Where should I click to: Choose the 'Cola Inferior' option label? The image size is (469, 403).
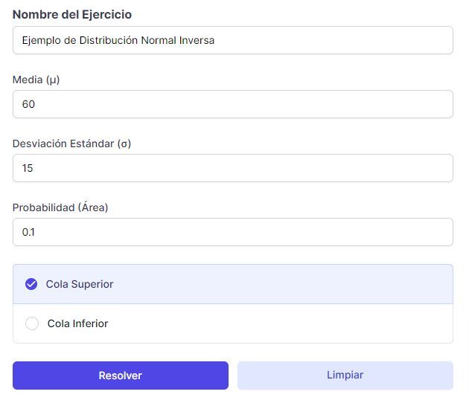click(x=77, y=323)
